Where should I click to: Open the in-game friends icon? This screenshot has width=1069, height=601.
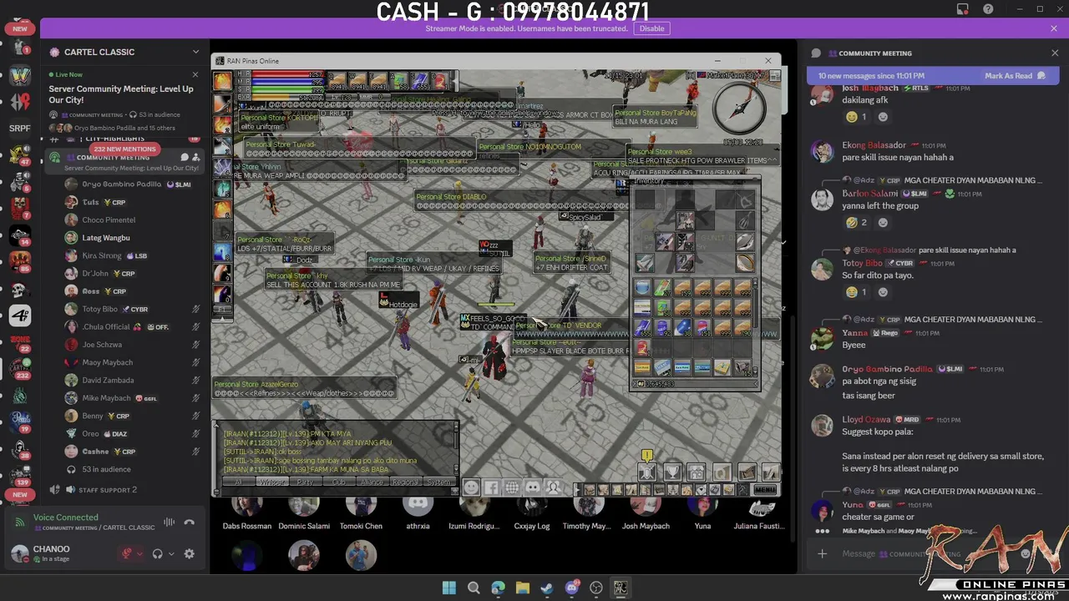(x=553, y=487)
